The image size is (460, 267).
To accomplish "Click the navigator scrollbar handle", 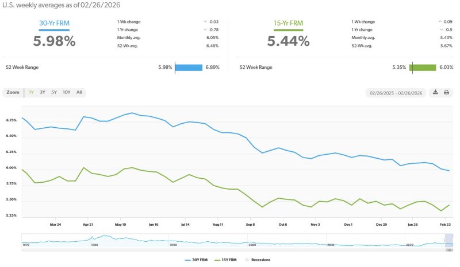I will point(449,251).
